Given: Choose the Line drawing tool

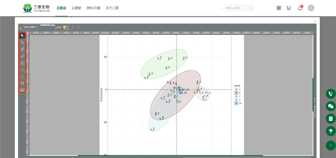Looking at the screenshot, I should [22, 56].
